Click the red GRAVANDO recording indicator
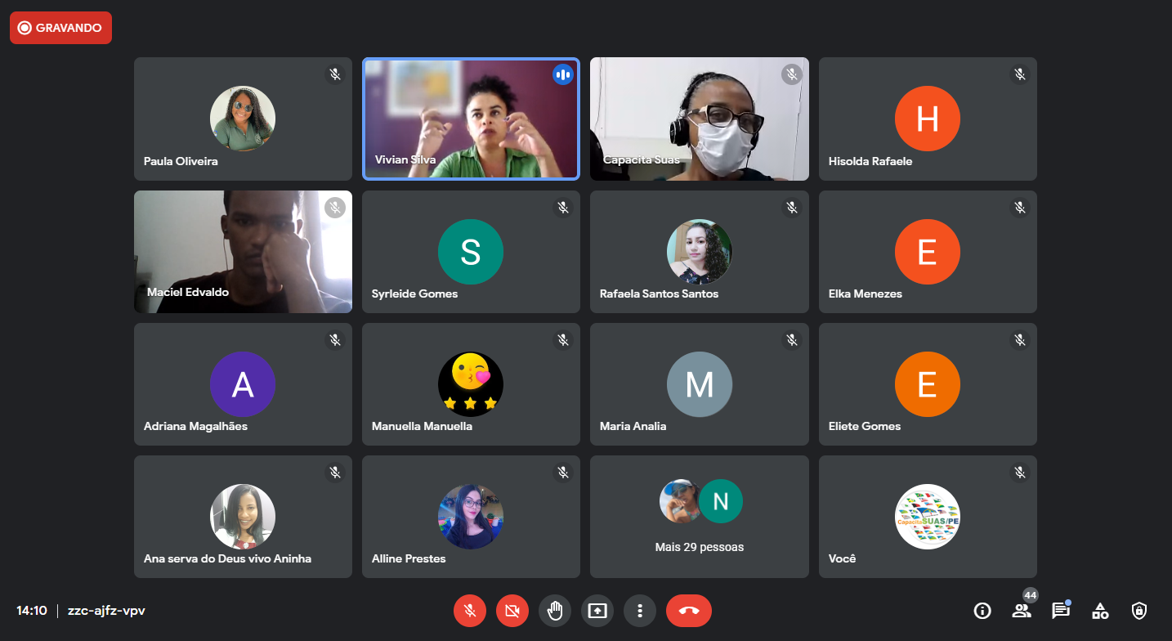 [x=61, y=28]
